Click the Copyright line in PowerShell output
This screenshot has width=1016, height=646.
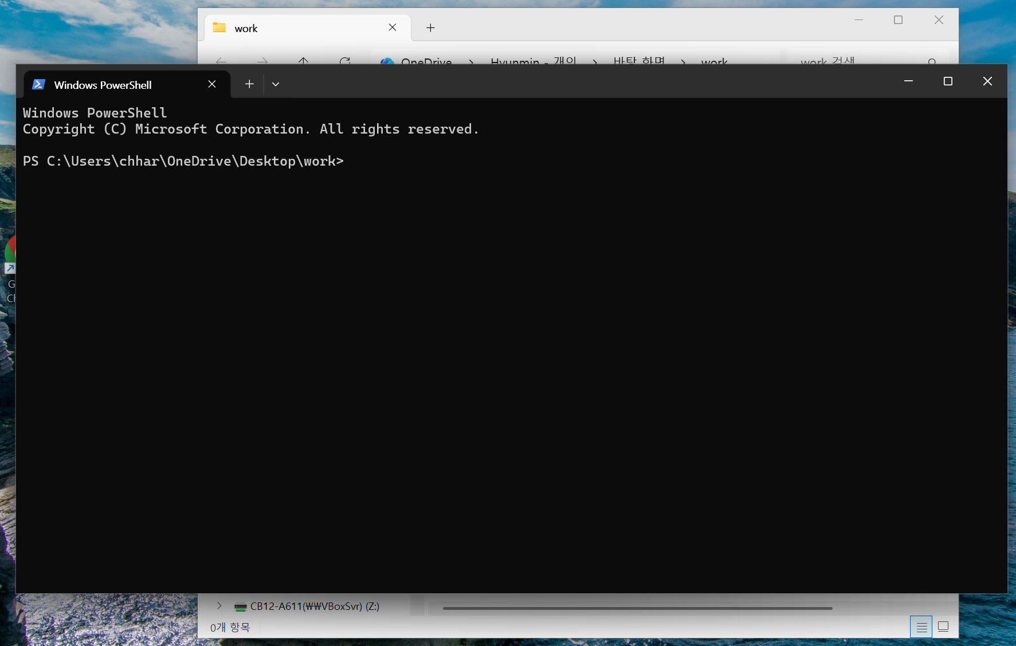click(250, 129)
